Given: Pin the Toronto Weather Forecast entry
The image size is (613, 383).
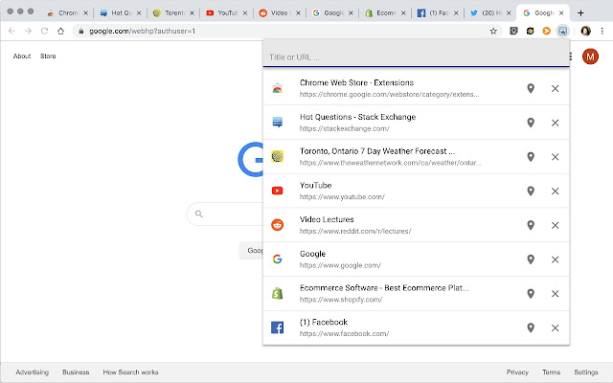Looking at the screenshot, I should point(531,157).
